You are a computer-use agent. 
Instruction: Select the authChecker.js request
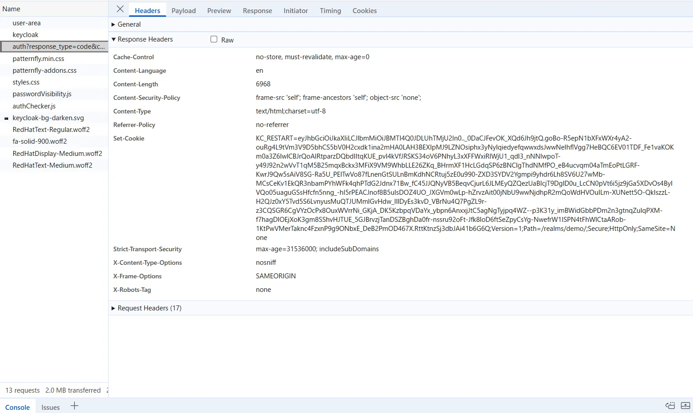34,106
